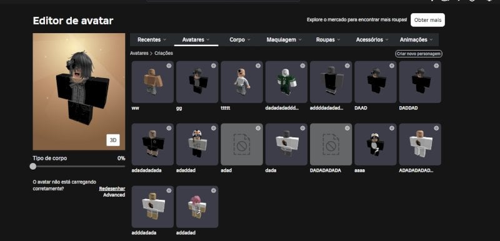Select the DAAD avatar thumbnail
500x241 pixels.
[x=376, y=82]
